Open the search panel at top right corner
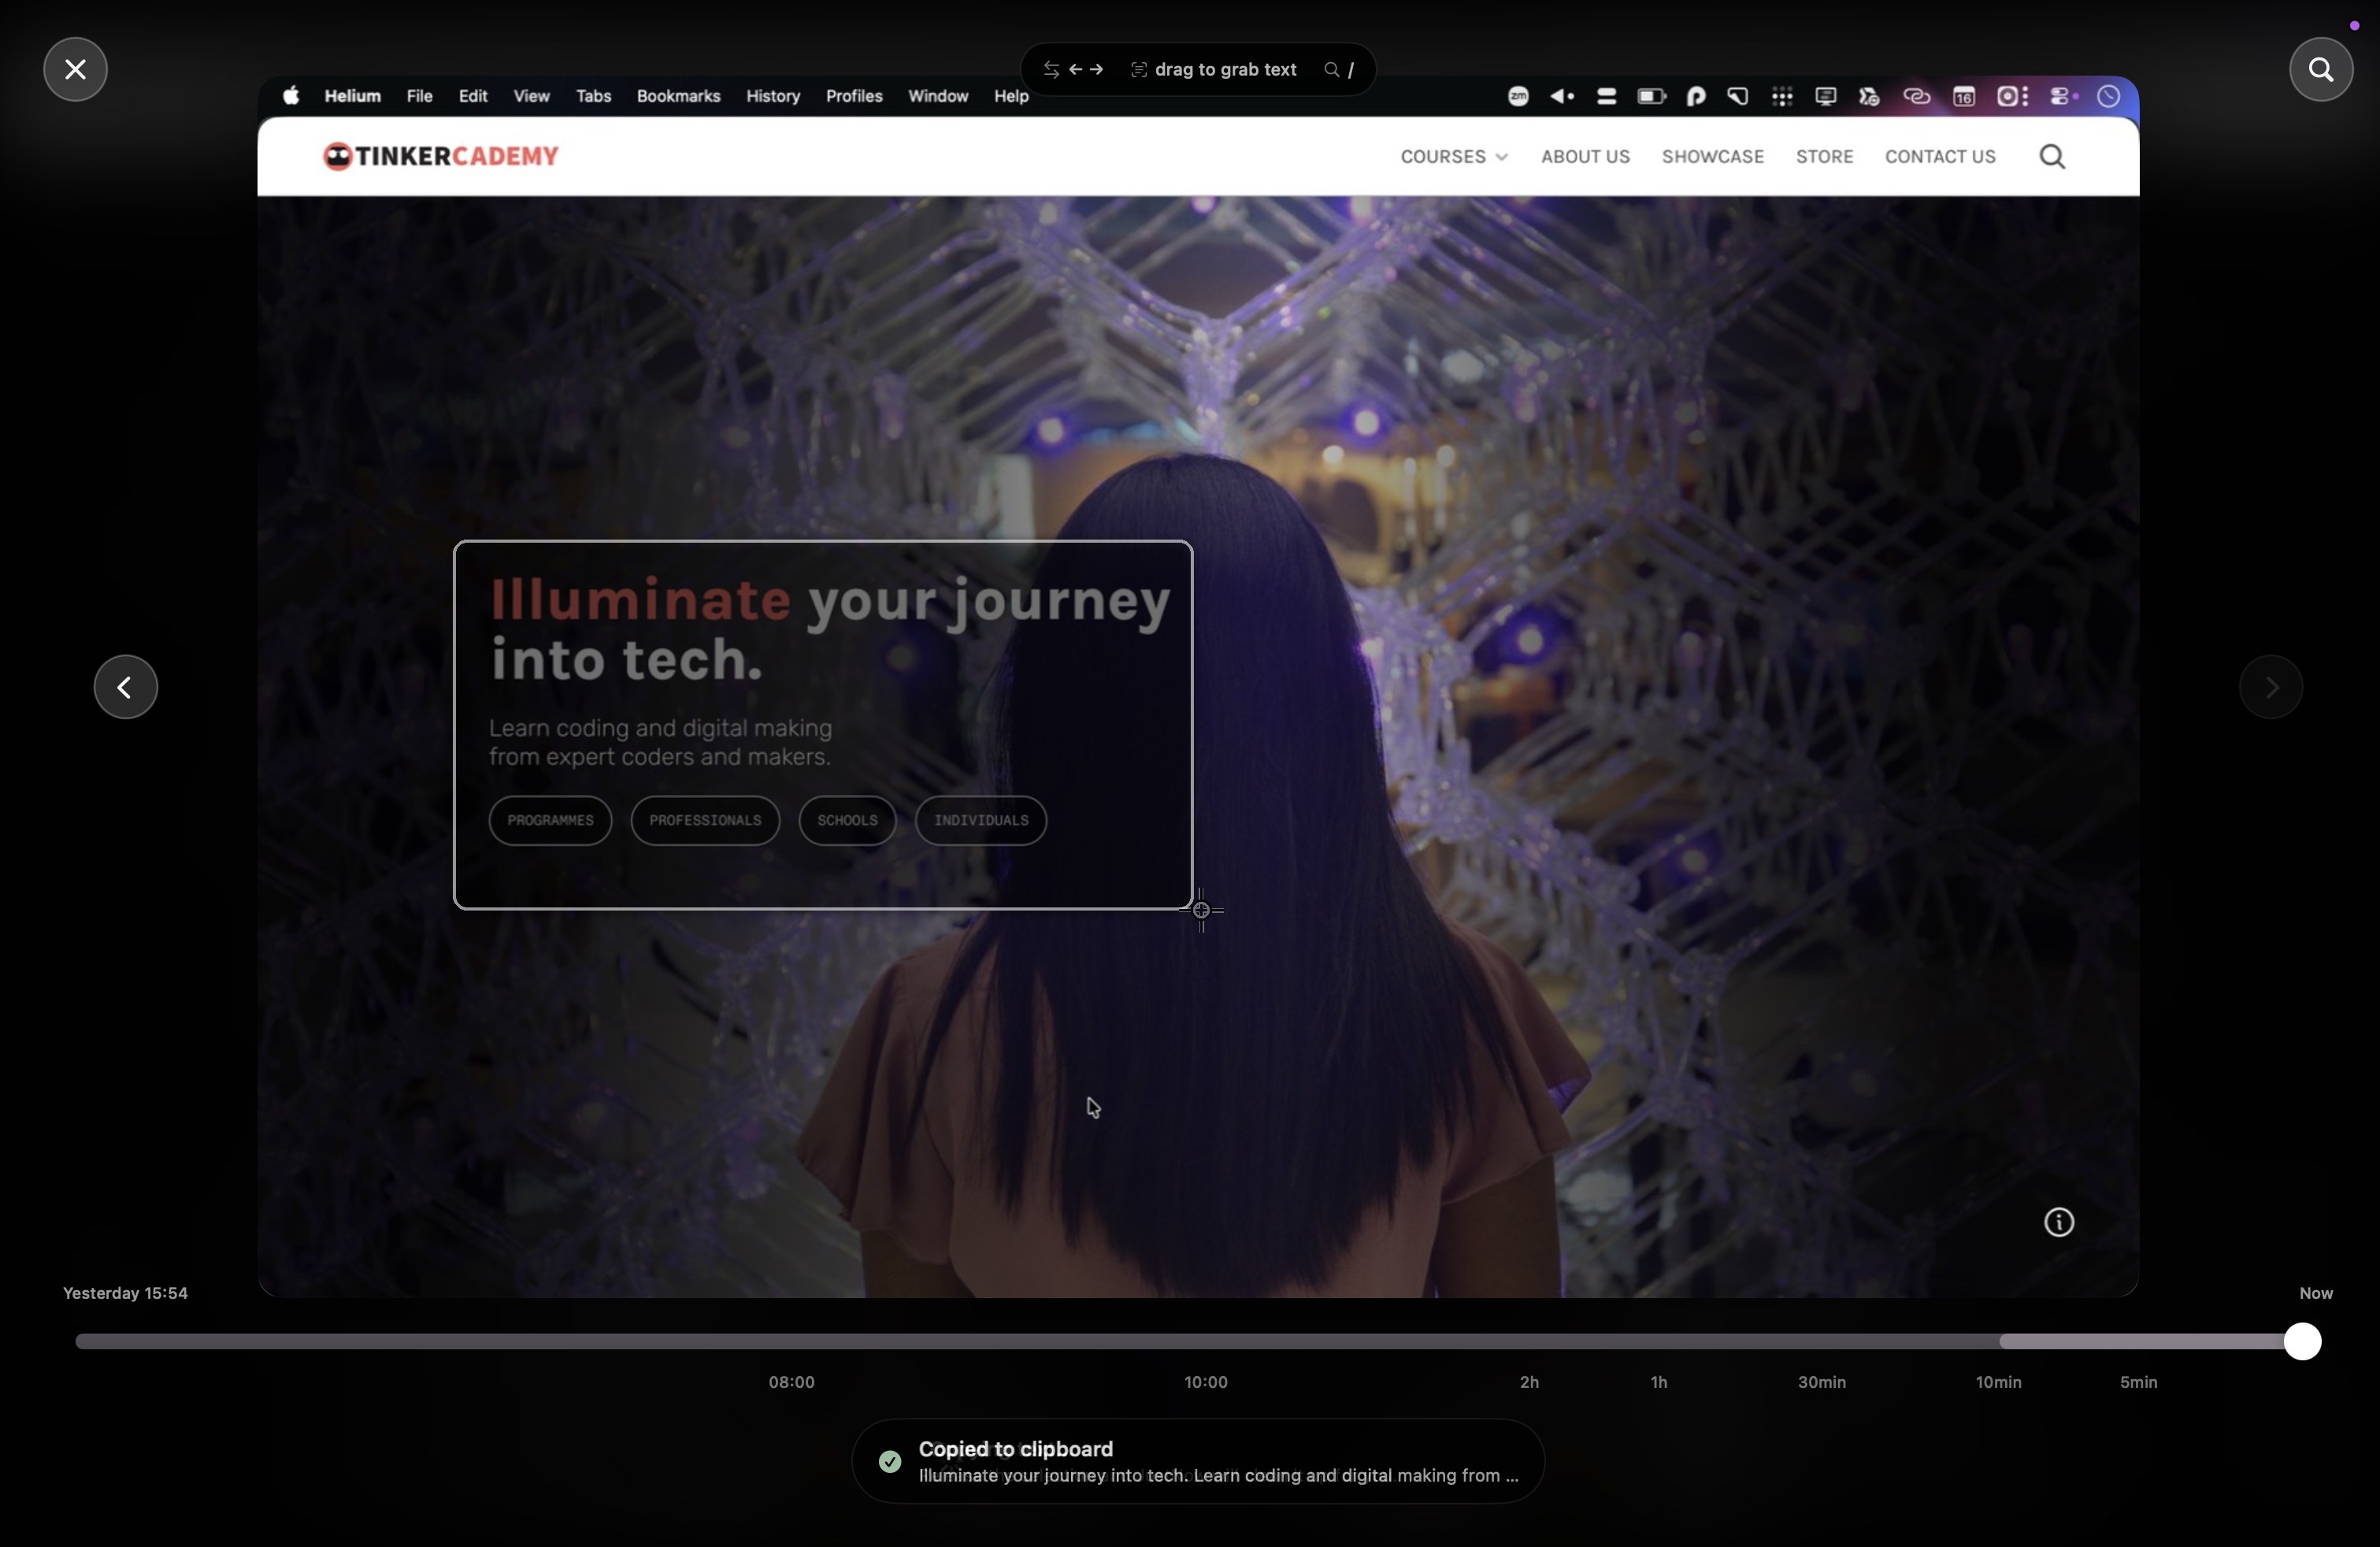Image resolution: width=2380 pixels, height=1547 pixels. pyautogui.click(x=2321, y=68)
